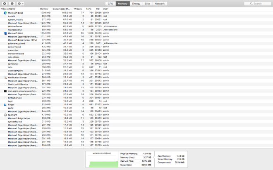Image resolution: width=273 pixels, height=170 pixels.
Task: Click the Swap Used statistic
Action: tap(136, 165)
